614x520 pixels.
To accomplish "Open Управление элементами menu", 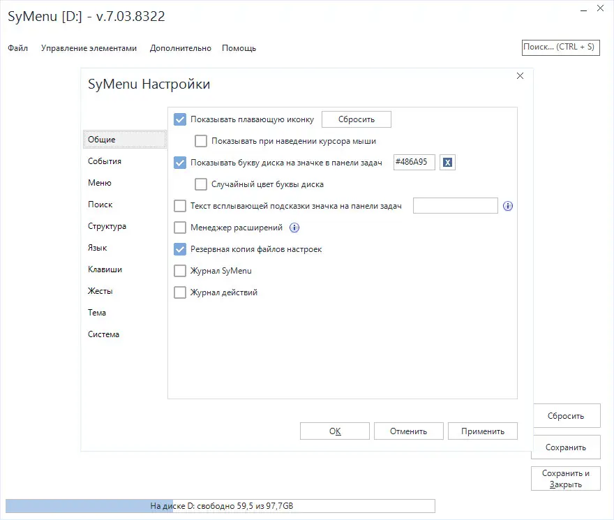I will click(89, 48).
